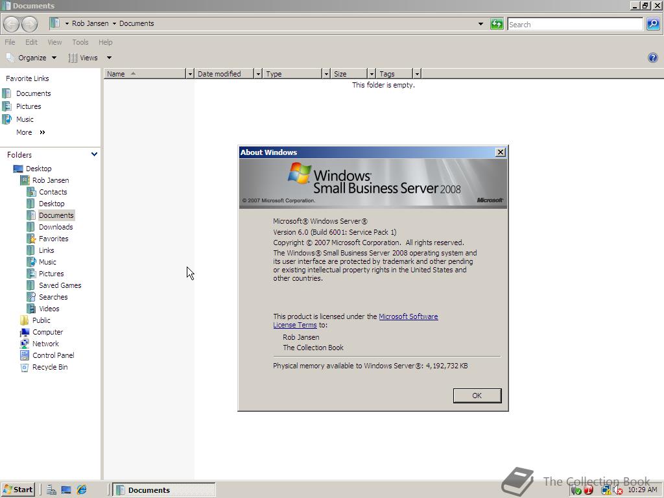Open Date modified column filter dropdown
This screenshot has width=664, height=498.
[258, 74]
